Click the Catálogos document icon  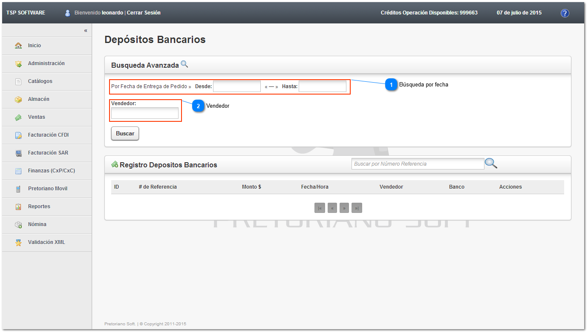coord(18,82)
